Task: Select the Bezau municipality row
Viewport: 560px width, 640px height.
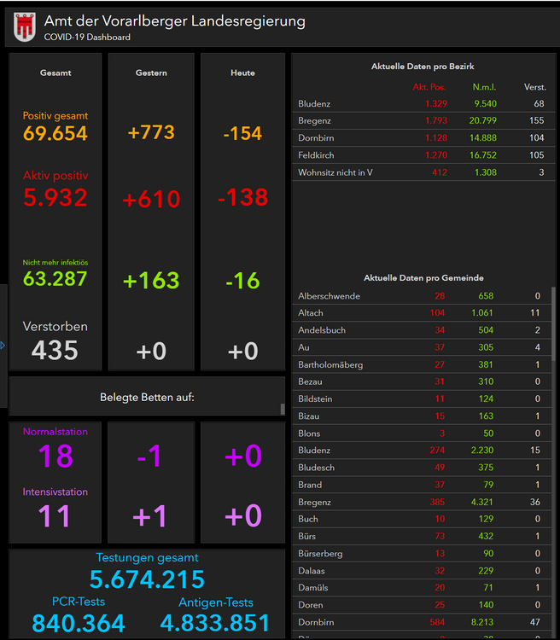Action: click(x=422, y=381)
